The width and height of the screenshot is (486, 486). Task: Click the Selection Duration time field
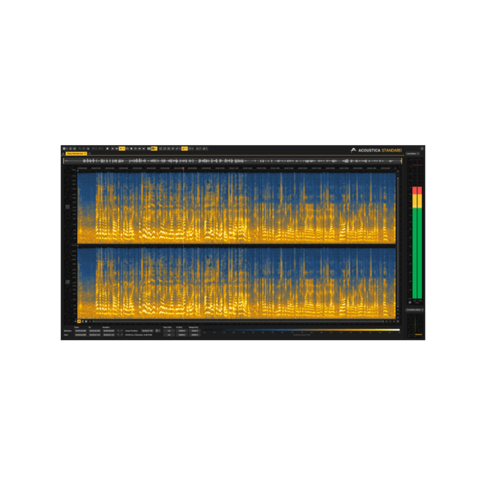click(x=109, y=330)
